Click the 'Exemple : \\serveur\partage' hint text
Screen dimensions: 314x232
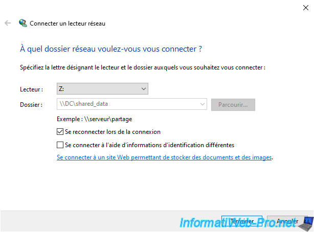point(94,119)
